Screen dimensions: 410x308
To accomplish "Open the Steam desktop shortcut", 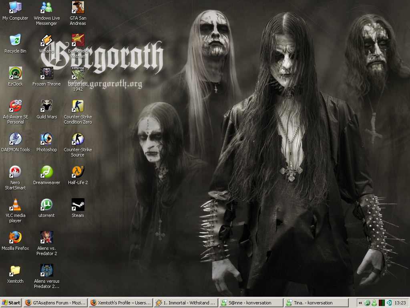I will coord(78,205).
